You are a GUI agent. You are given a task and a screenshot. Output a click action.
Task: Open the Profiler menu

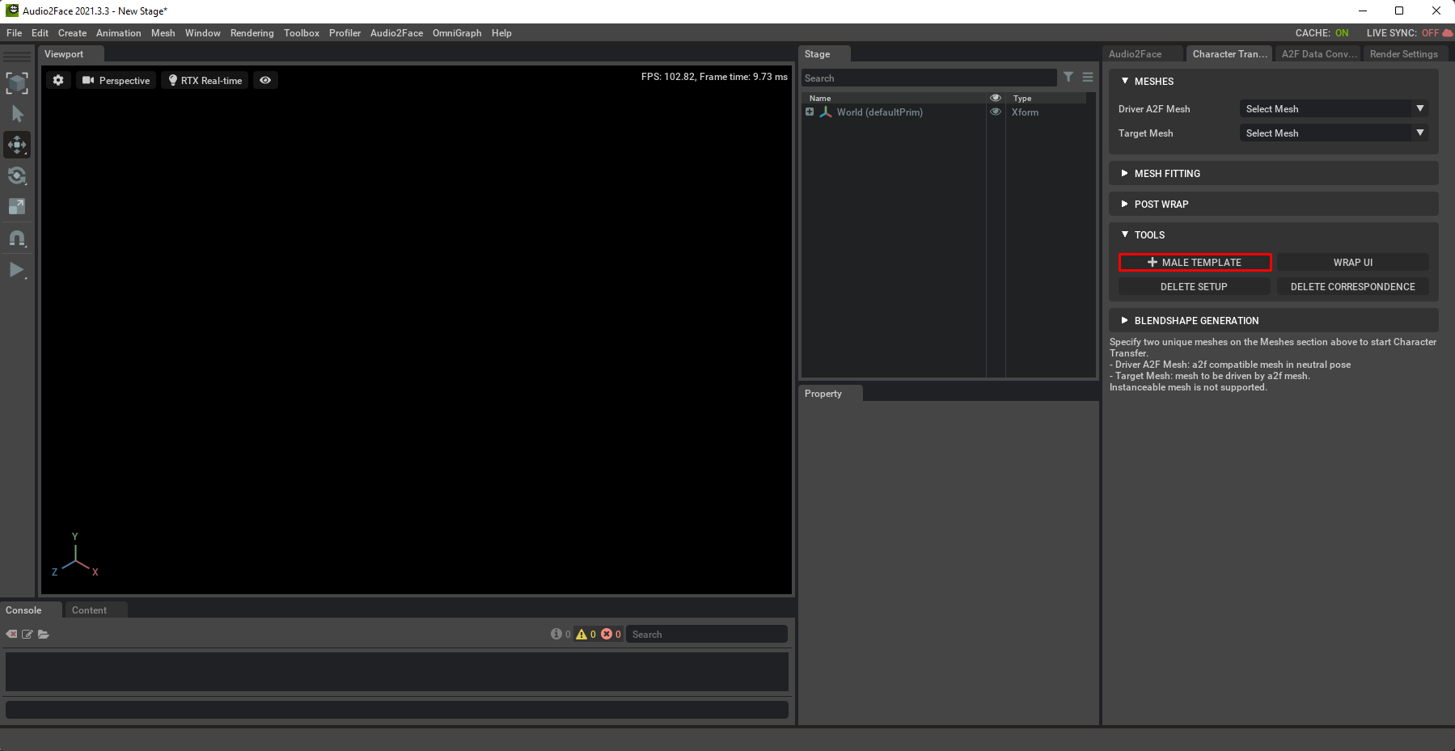pyautogui.click(x=345, y=33)
